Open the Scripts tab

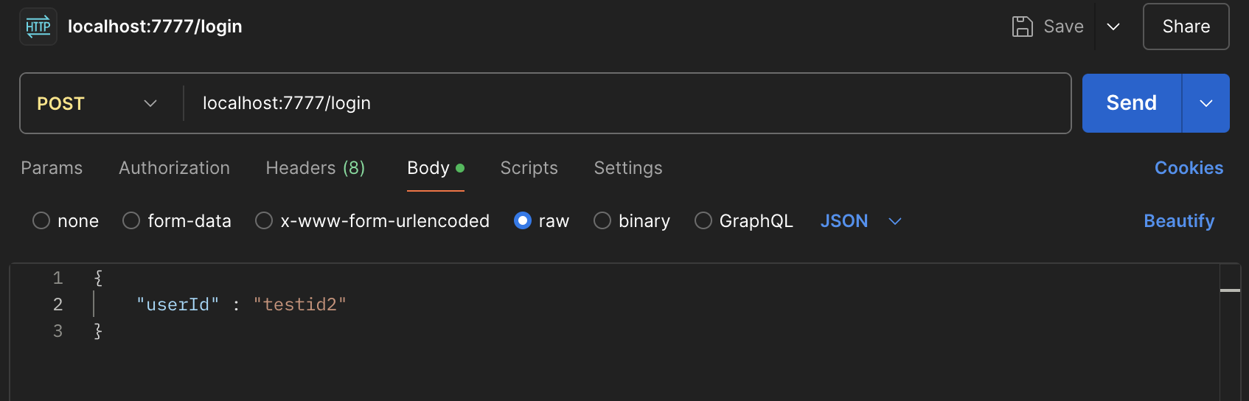(x=529, y=168)
